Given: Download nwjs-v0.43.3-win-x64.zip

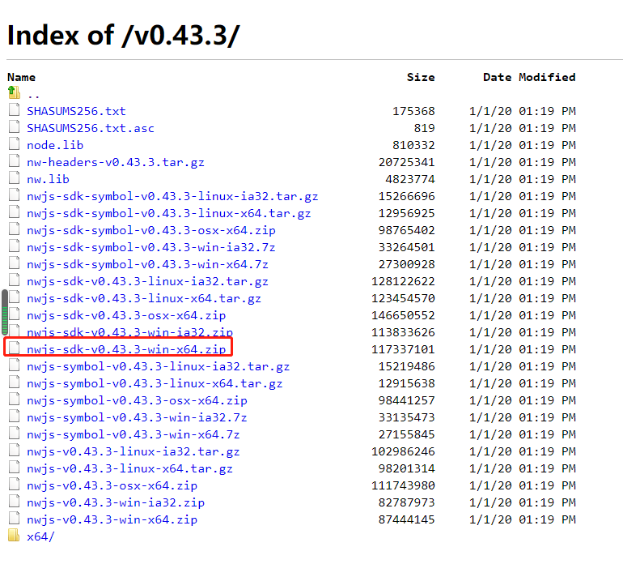Looking at the screenshot, I should (112, 519).
